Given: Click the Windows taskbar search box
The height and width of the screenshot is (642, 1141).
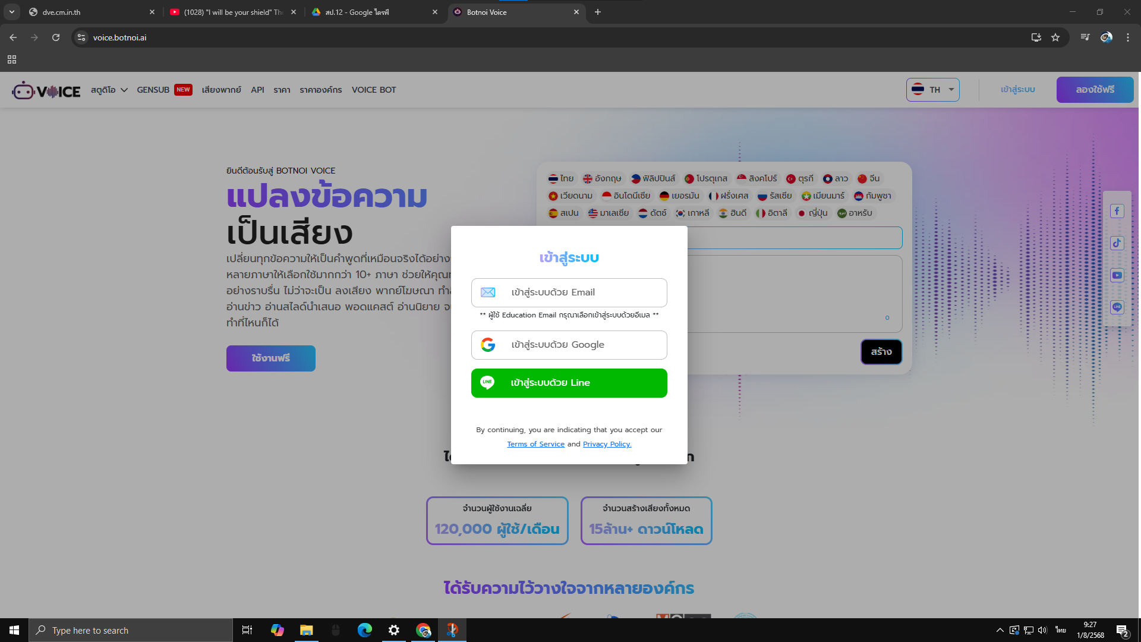Looking at the screenshot, I should click(131, 630).
